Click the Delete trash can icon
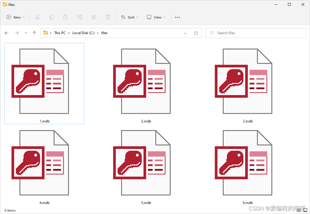The width and height of the screenshot is (310, 214). [108, 17]
